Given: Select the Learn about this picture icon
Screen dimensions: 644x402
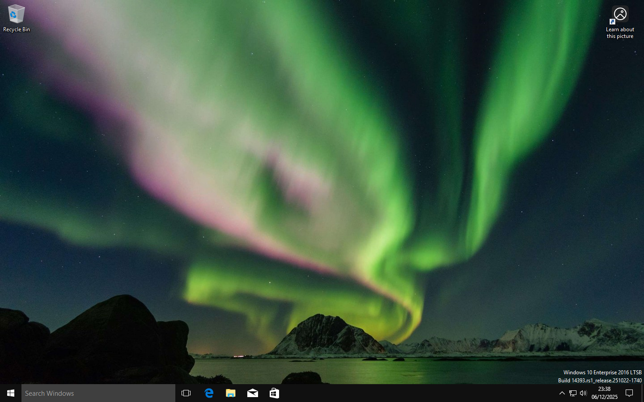Looking at the screenshot, I should [x=620, y=15].
